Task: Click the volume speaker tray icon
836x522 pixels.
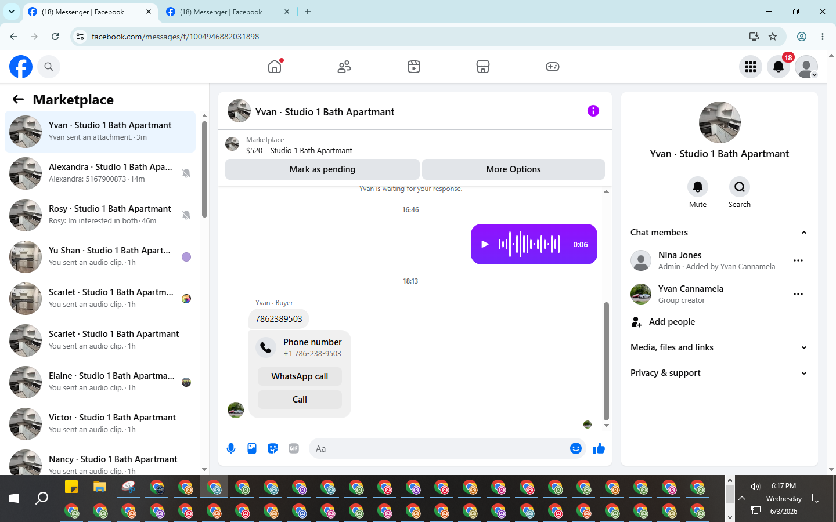Action: 755,487
